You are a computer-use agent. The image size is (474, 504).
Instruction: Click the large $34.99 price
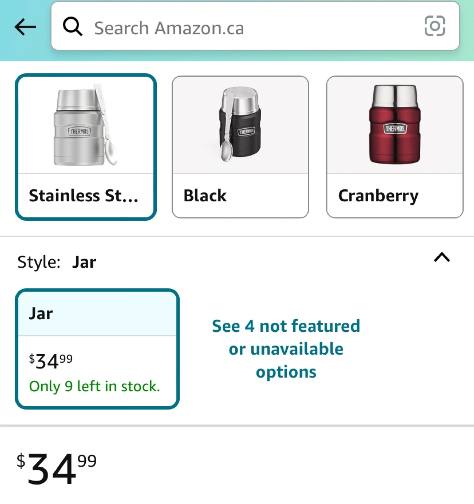(x=57, y=468)
